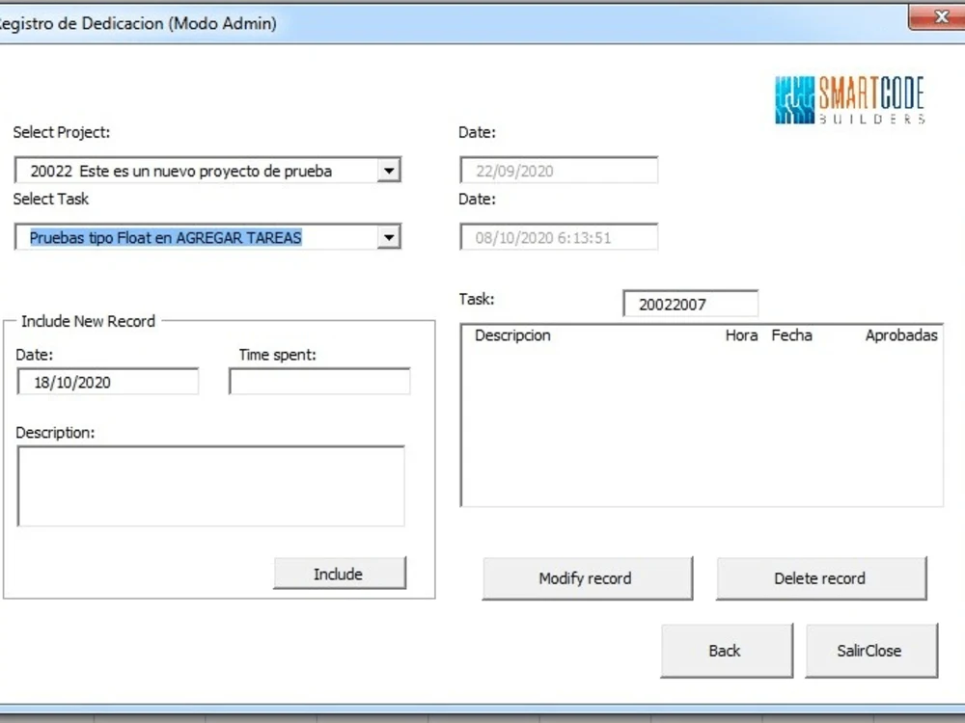This screenshot has height=723, width=965.
Task: Open the Select Project dropdown arrow
Action: pyautogui.click(x=389, y=171)
